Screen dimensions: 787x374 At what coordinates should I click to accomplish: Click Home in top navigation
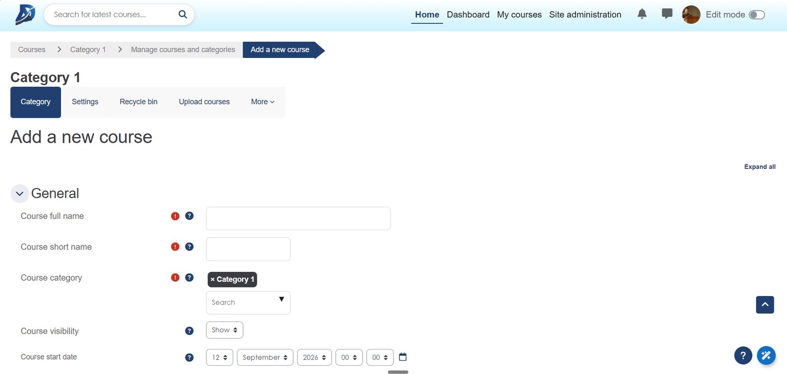427,15
